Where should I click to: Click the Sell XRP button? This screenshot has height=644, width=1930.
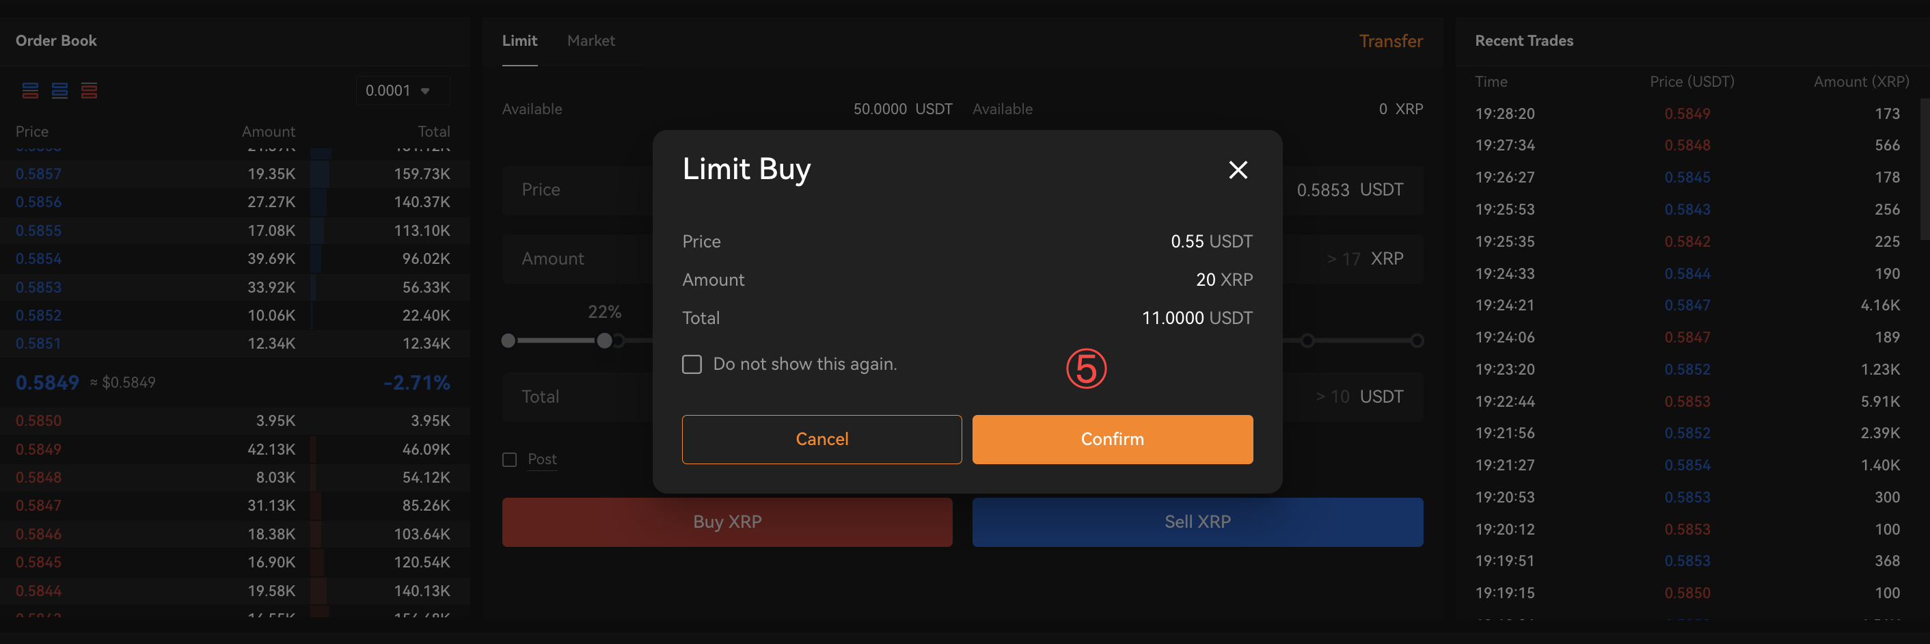pos(1197,522)
